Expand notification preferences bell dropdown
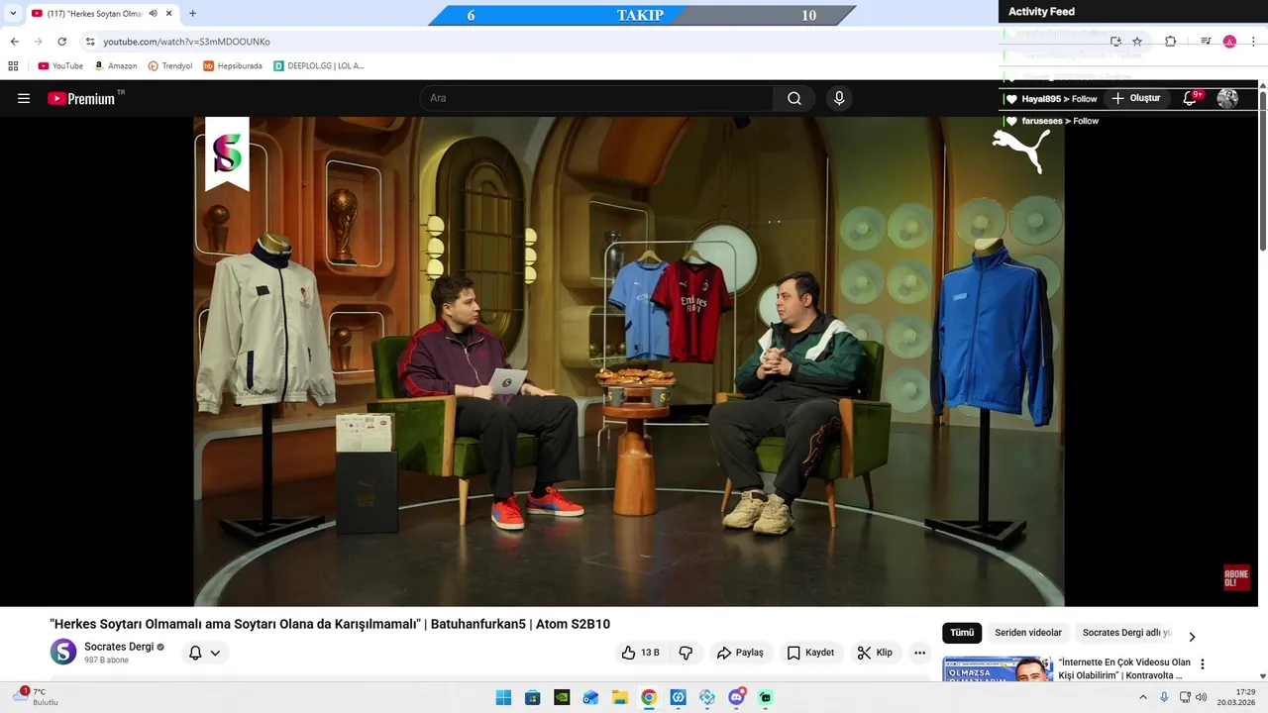Viewport: 1268px width, 713px height. (204, 653)
